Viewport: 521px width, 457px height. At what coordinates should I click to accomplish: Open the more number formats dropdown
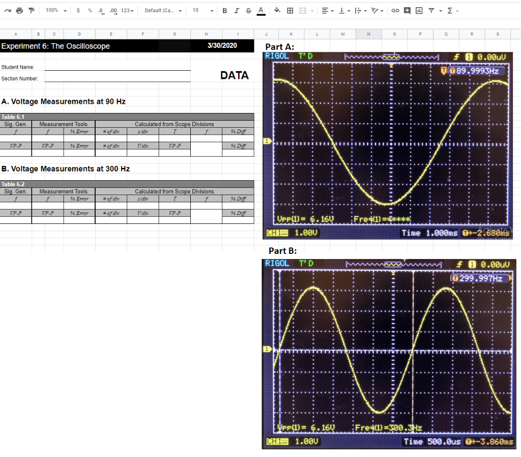(127, 10)
